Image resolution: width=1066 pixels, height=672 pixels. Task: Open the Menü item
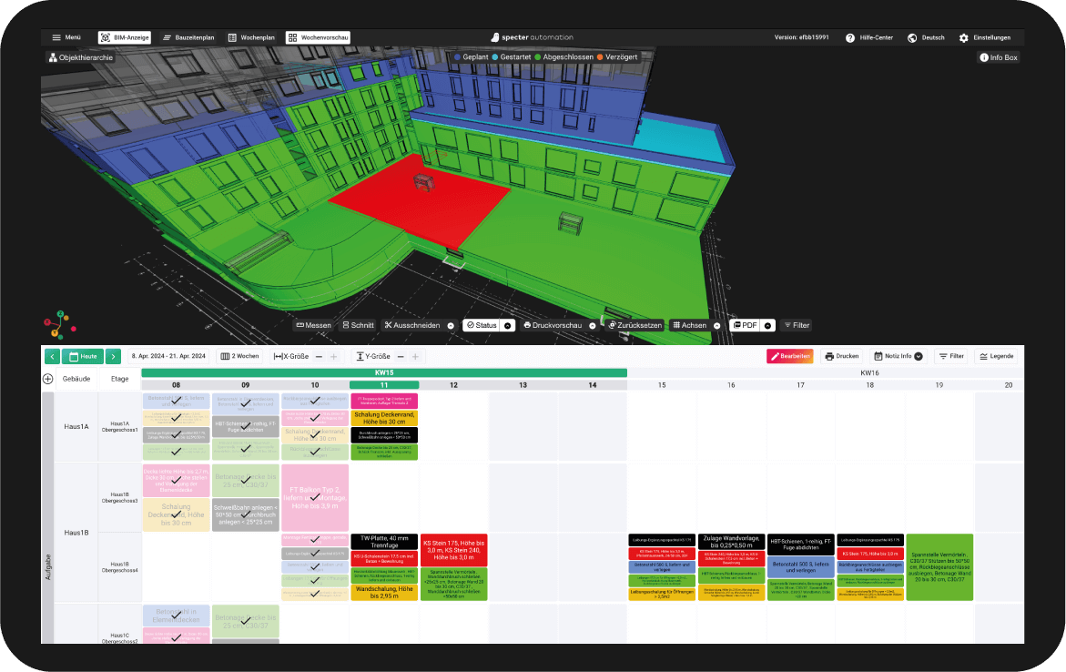[x=67, y=37]
